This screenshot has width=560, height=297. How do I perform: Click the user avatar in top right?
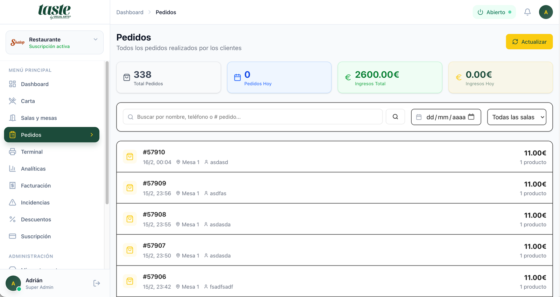point(546,12)
